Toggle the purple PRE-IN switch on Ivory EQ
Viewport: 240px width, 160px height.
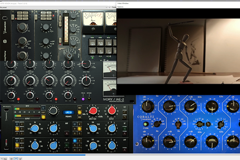point(83,99)
